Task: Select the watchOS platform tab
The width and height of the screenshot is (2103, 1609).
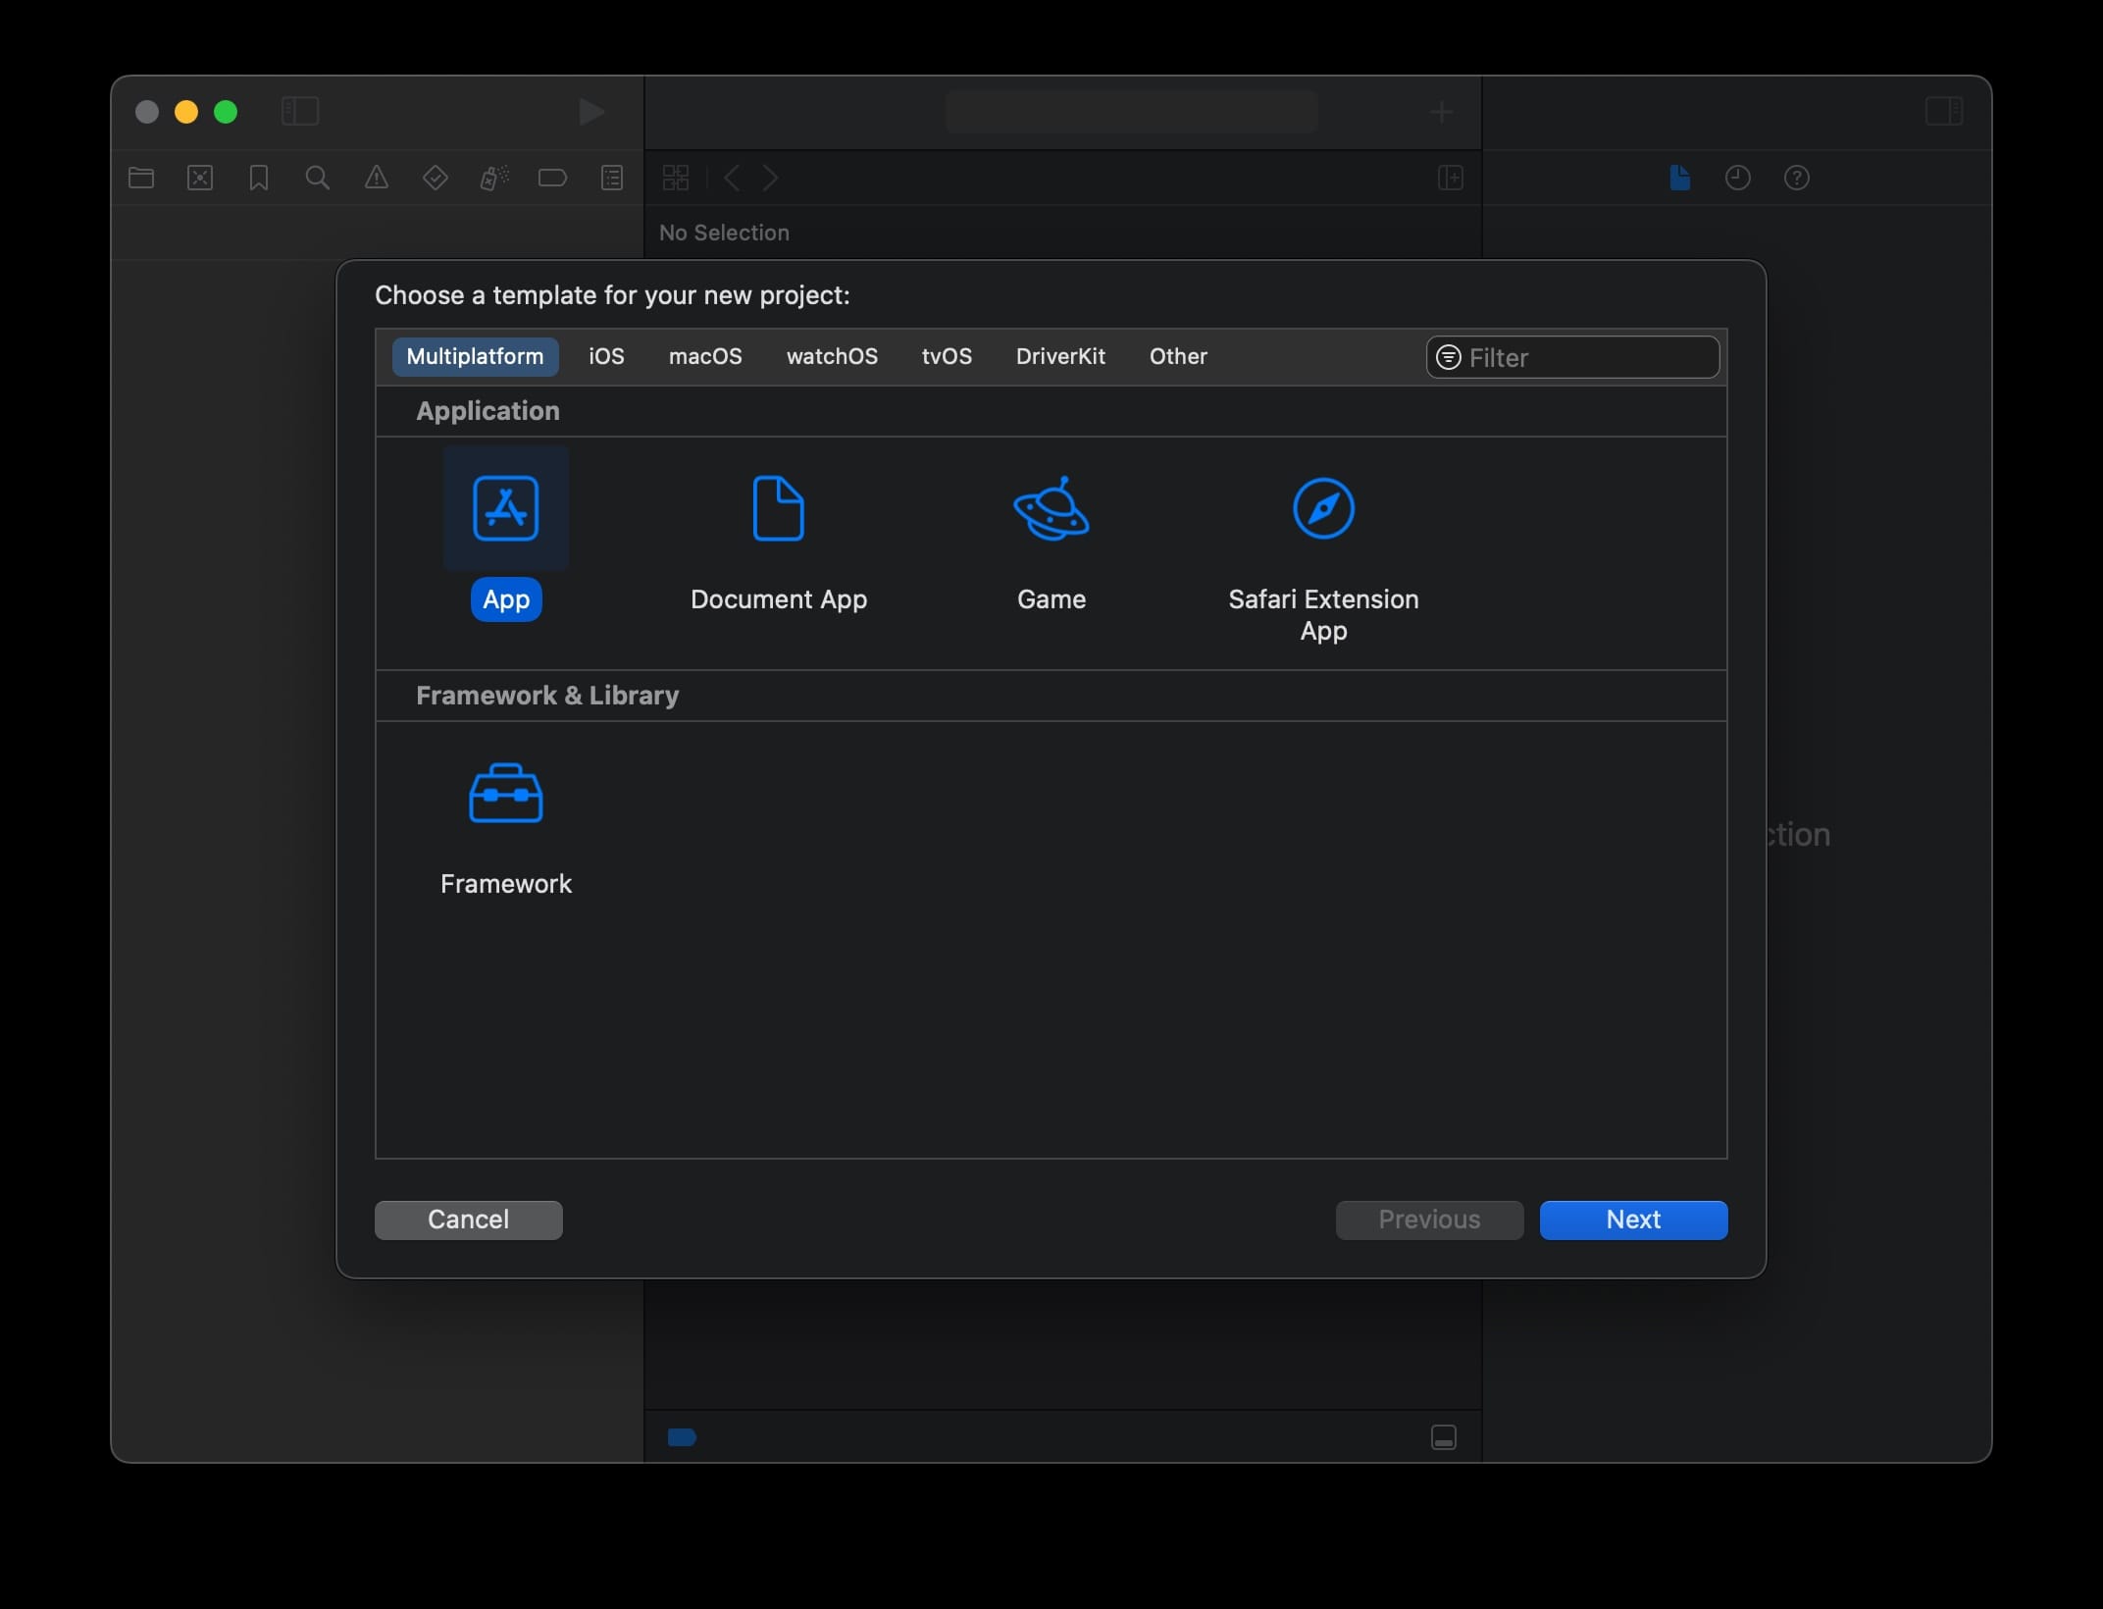Action: click(x=833, y=356)
